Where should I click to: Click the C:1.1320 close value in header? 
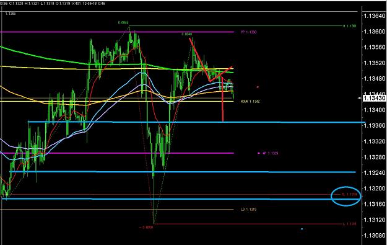point(16,4)
